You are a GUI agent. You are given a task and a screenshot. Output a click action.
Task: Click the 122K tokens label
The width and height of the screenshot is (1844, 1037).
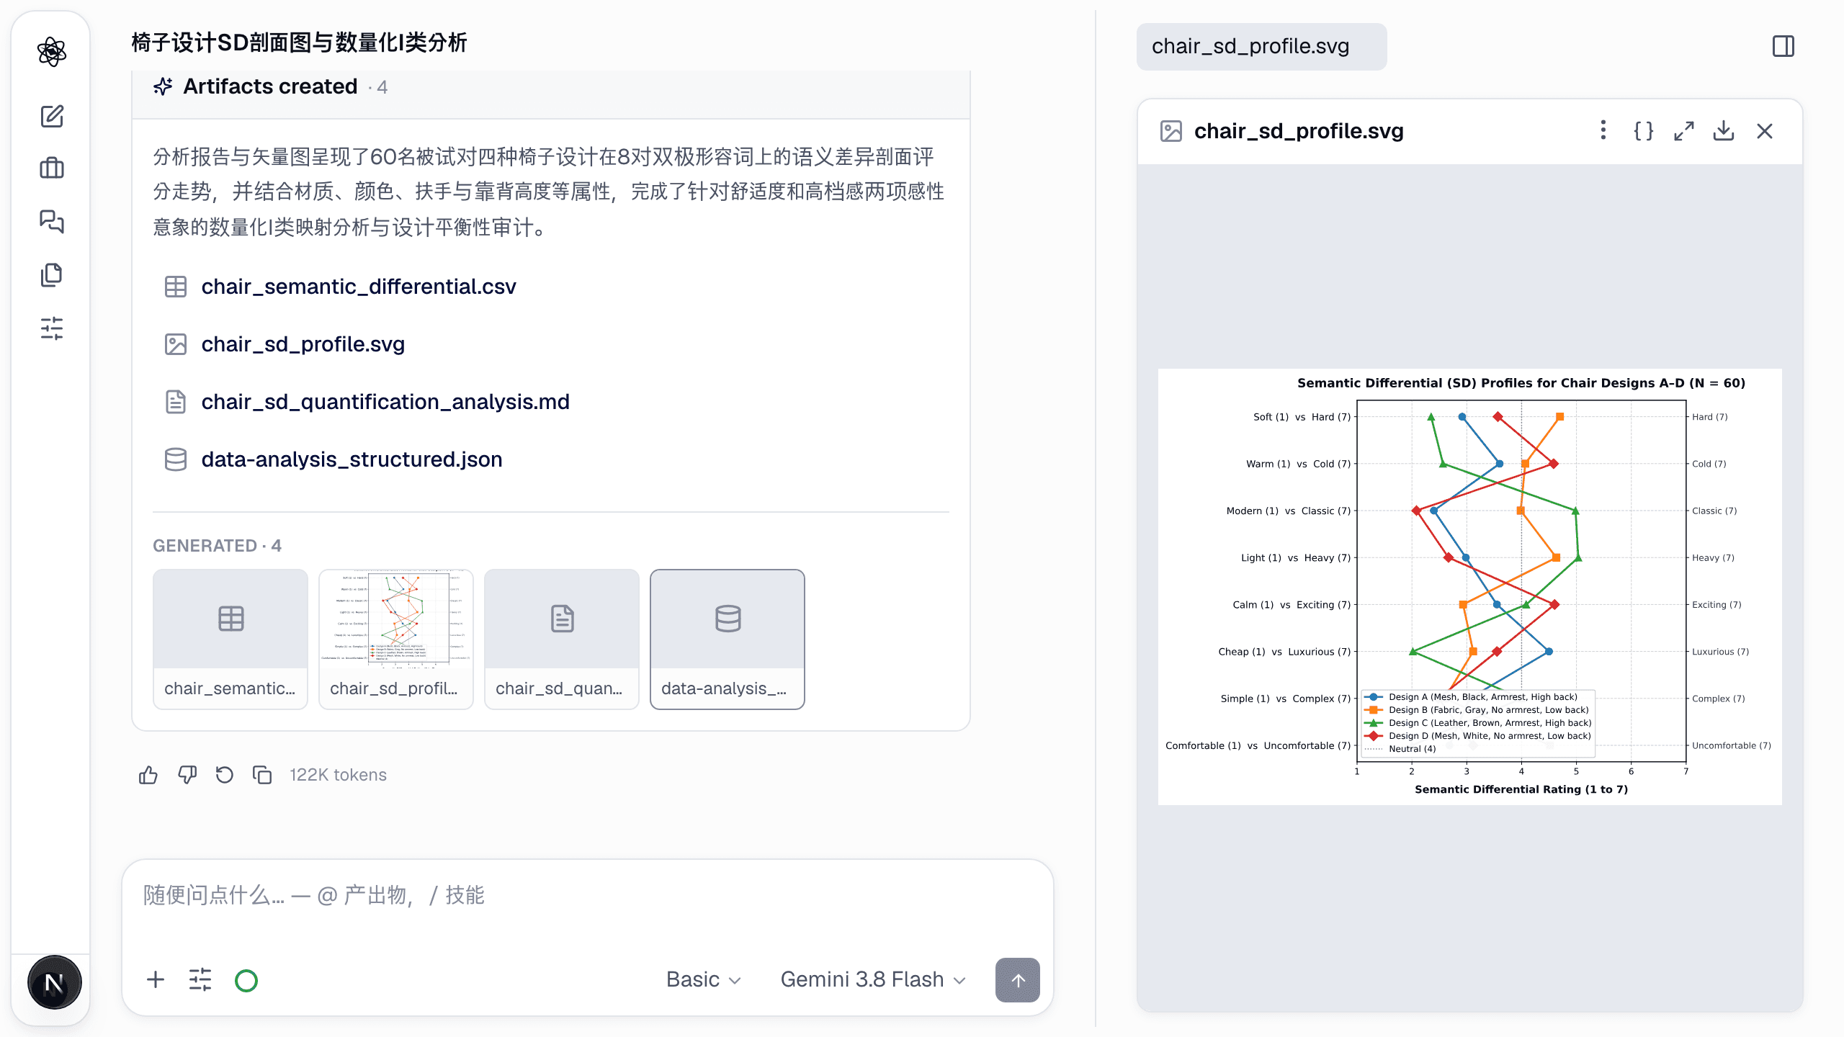click(x=338, y=775)
